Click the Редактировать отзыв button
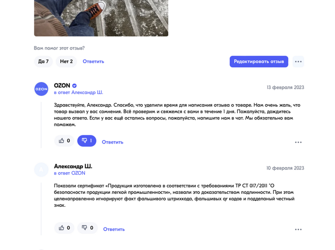 (x=258, y=61)
